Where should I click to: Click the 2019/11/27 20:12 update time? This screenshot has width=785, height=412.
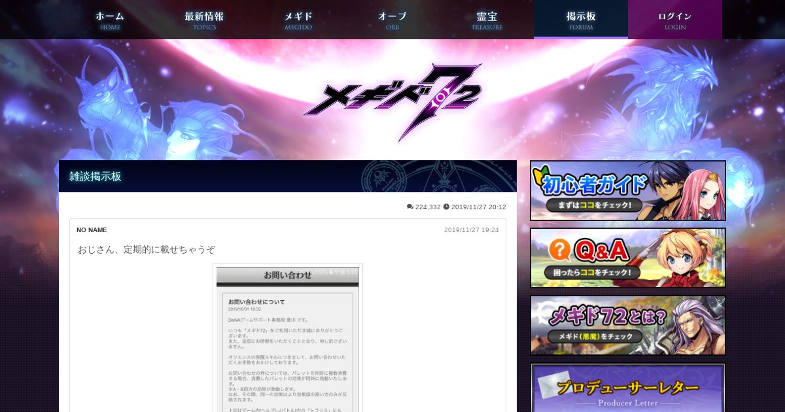click(x=479, y=207)
